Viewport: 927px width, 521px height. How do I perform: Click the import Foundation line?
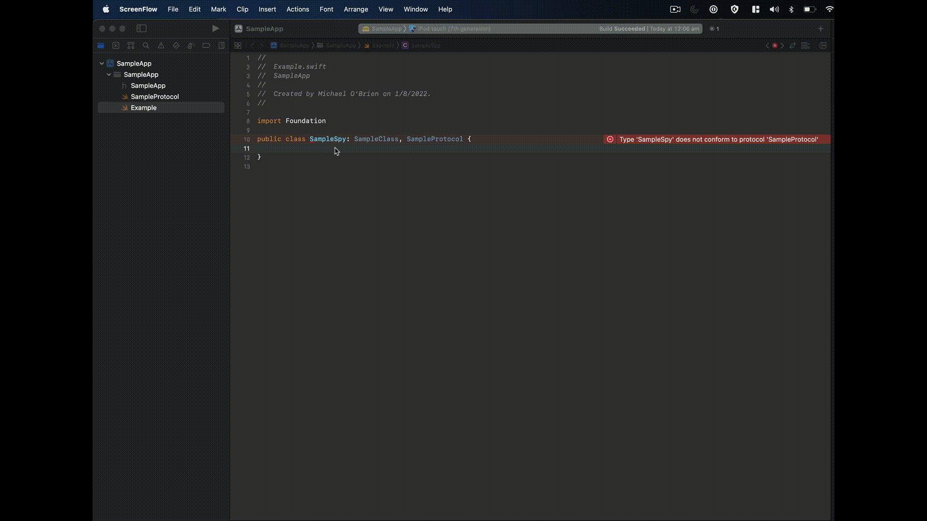pyautogui.click(x=292, y=121)
